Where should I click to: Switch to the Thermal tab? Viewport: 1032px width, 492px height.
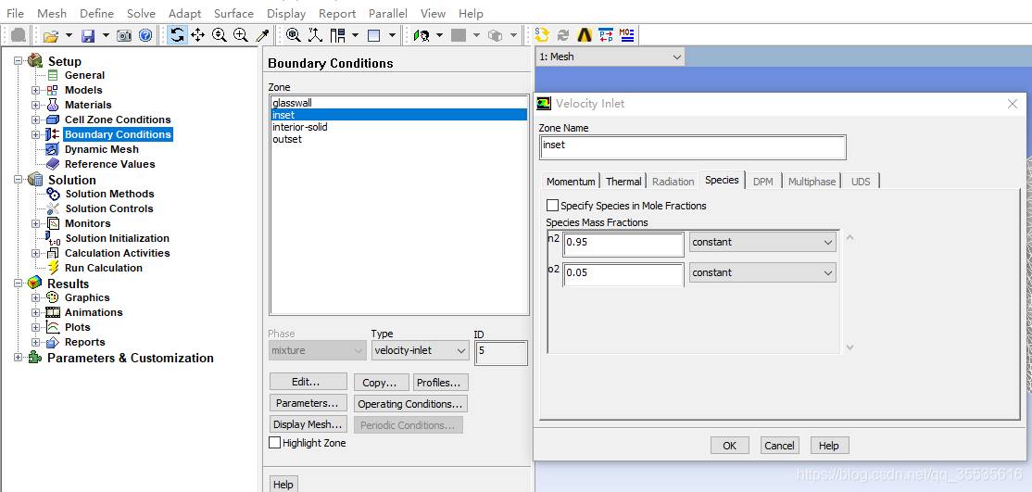tap(623, 181)
